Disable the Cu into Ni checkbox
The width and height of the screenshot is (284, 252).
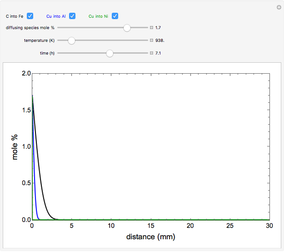[115, 16]
